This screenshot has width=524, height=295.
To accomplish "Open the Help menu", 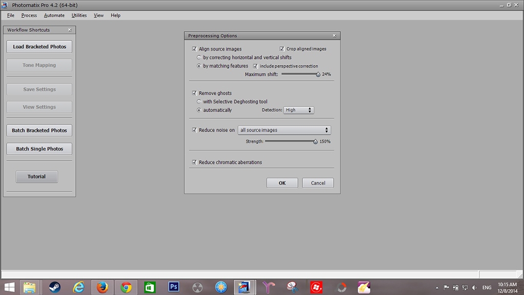I will click(x=116, y=15).
